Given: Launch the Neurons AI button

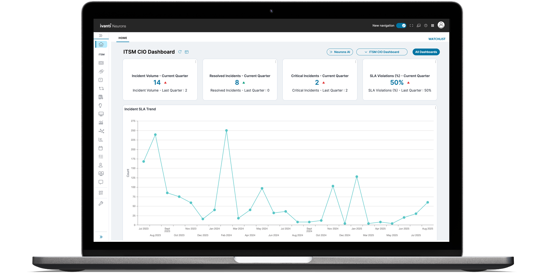Looking at the screenshot, I should pos(340,52).
